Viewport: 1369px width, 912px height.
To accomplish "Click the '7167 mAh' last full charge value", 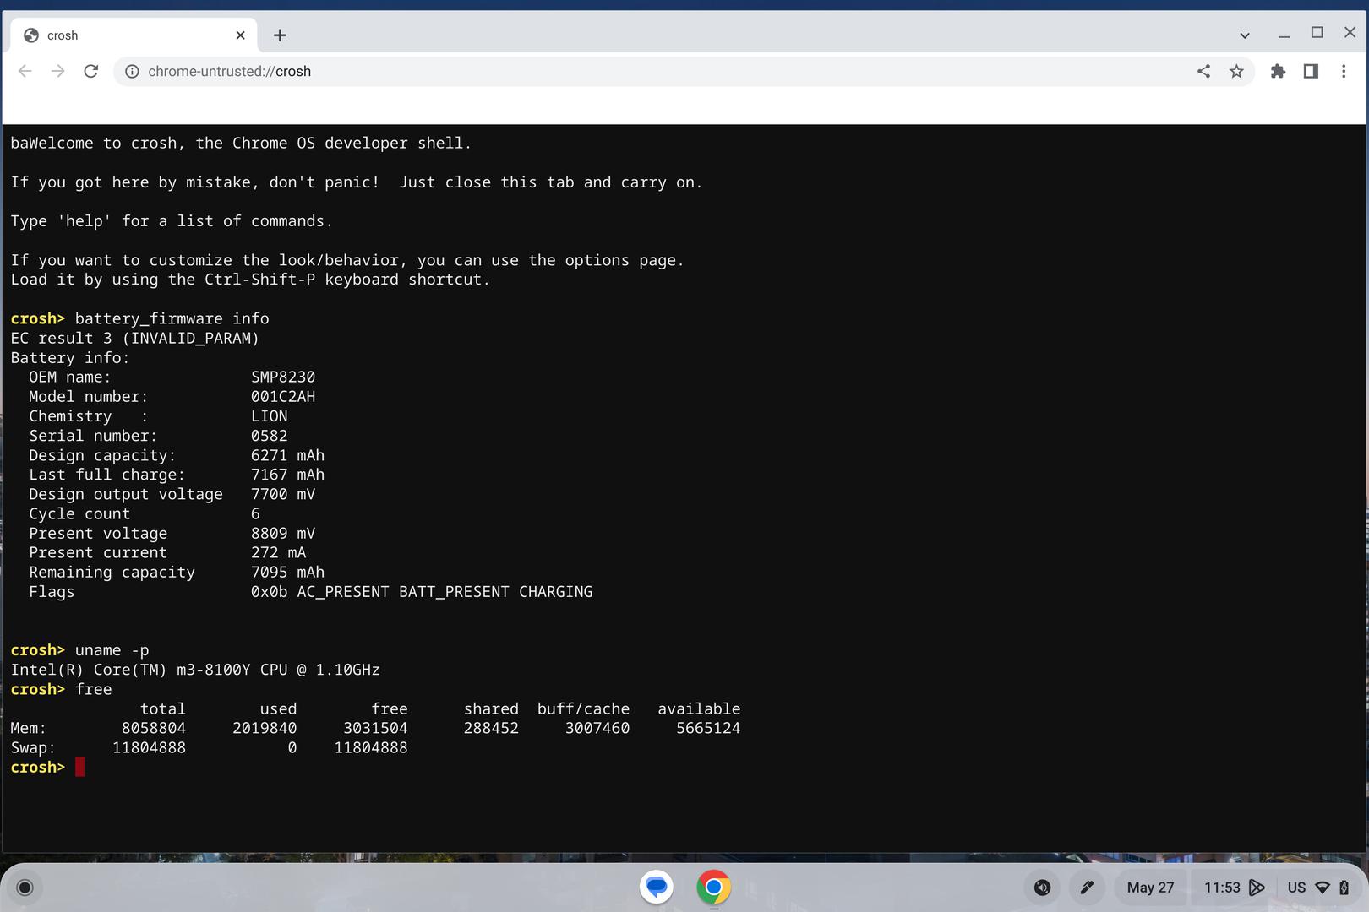I will 287,475.
